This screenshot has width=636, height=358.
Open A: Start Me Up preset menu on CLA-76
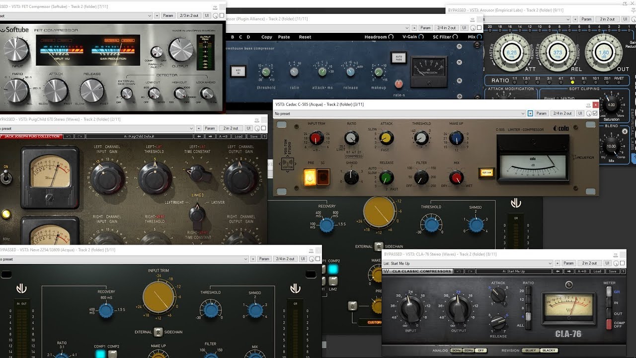[x=514, y=271]
